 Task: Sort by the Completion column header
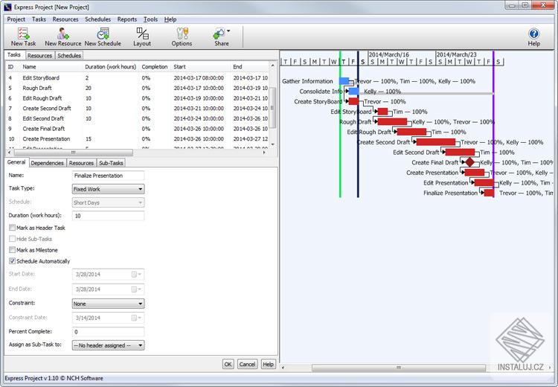[155, 66]
